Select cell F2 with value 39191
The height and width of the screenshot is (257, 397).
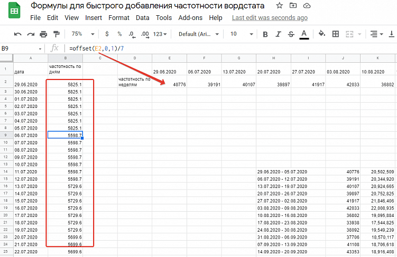(x=204, y=82)
